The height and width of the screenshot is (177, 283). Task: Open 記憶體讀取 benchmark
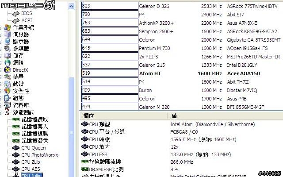(35, 119)
